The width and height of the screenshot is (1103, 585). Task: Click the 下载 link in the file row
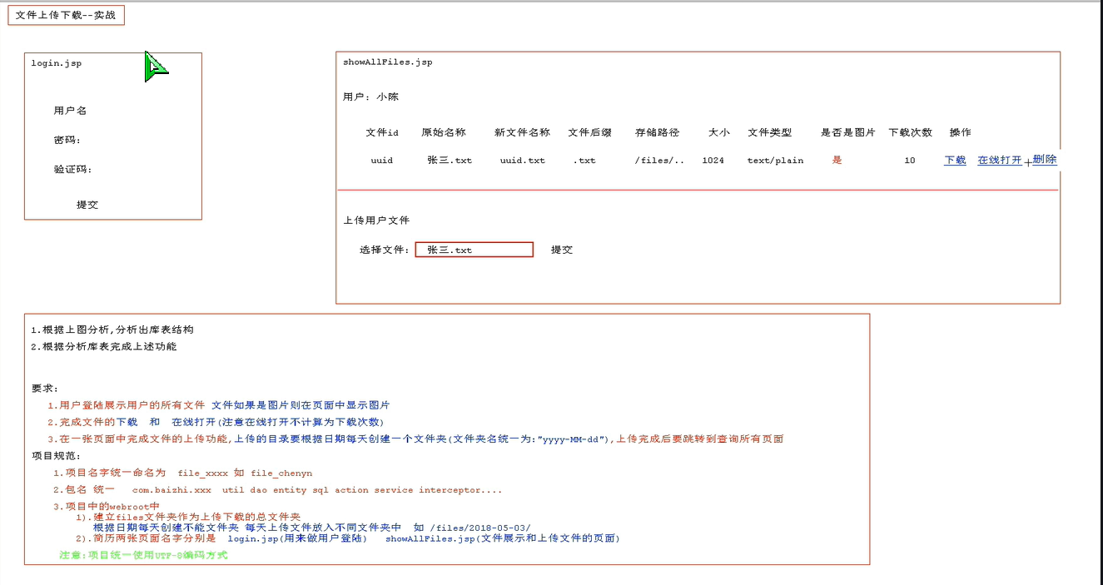[x=955, y=160]
